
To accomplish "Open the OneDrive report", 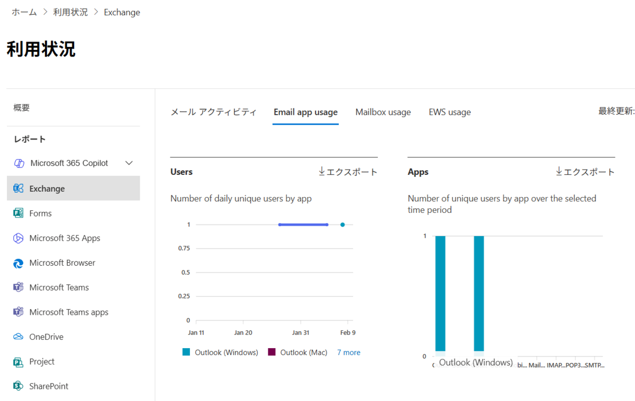I will (46, 337).
